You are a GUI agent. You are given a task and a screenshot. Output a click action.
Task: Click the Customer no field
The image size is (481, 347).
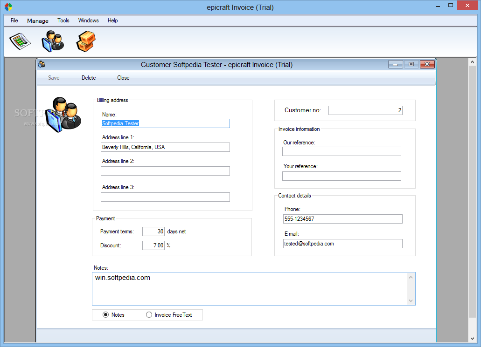click(x=365, y=110)
